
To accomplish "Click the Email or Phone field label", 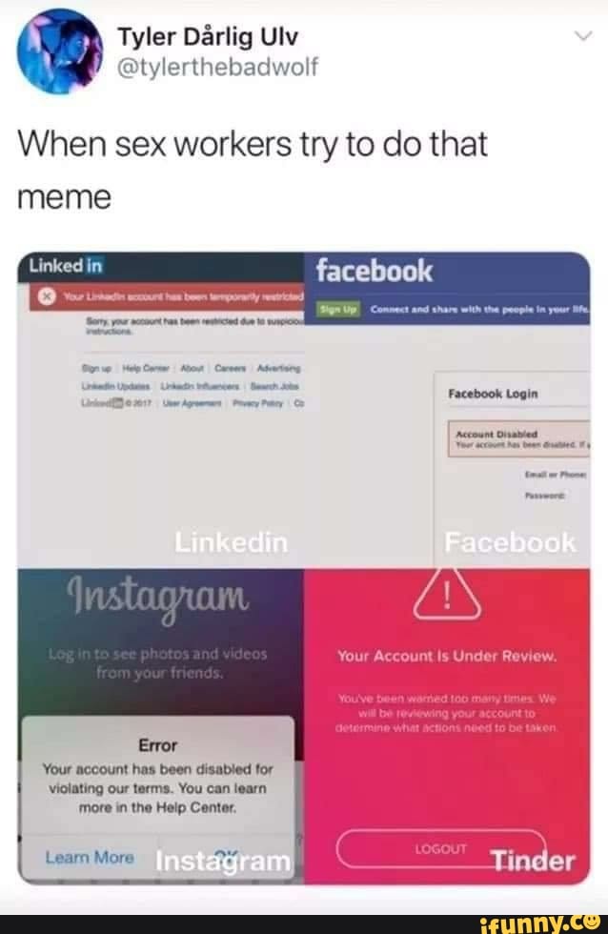I will (557, 475).
